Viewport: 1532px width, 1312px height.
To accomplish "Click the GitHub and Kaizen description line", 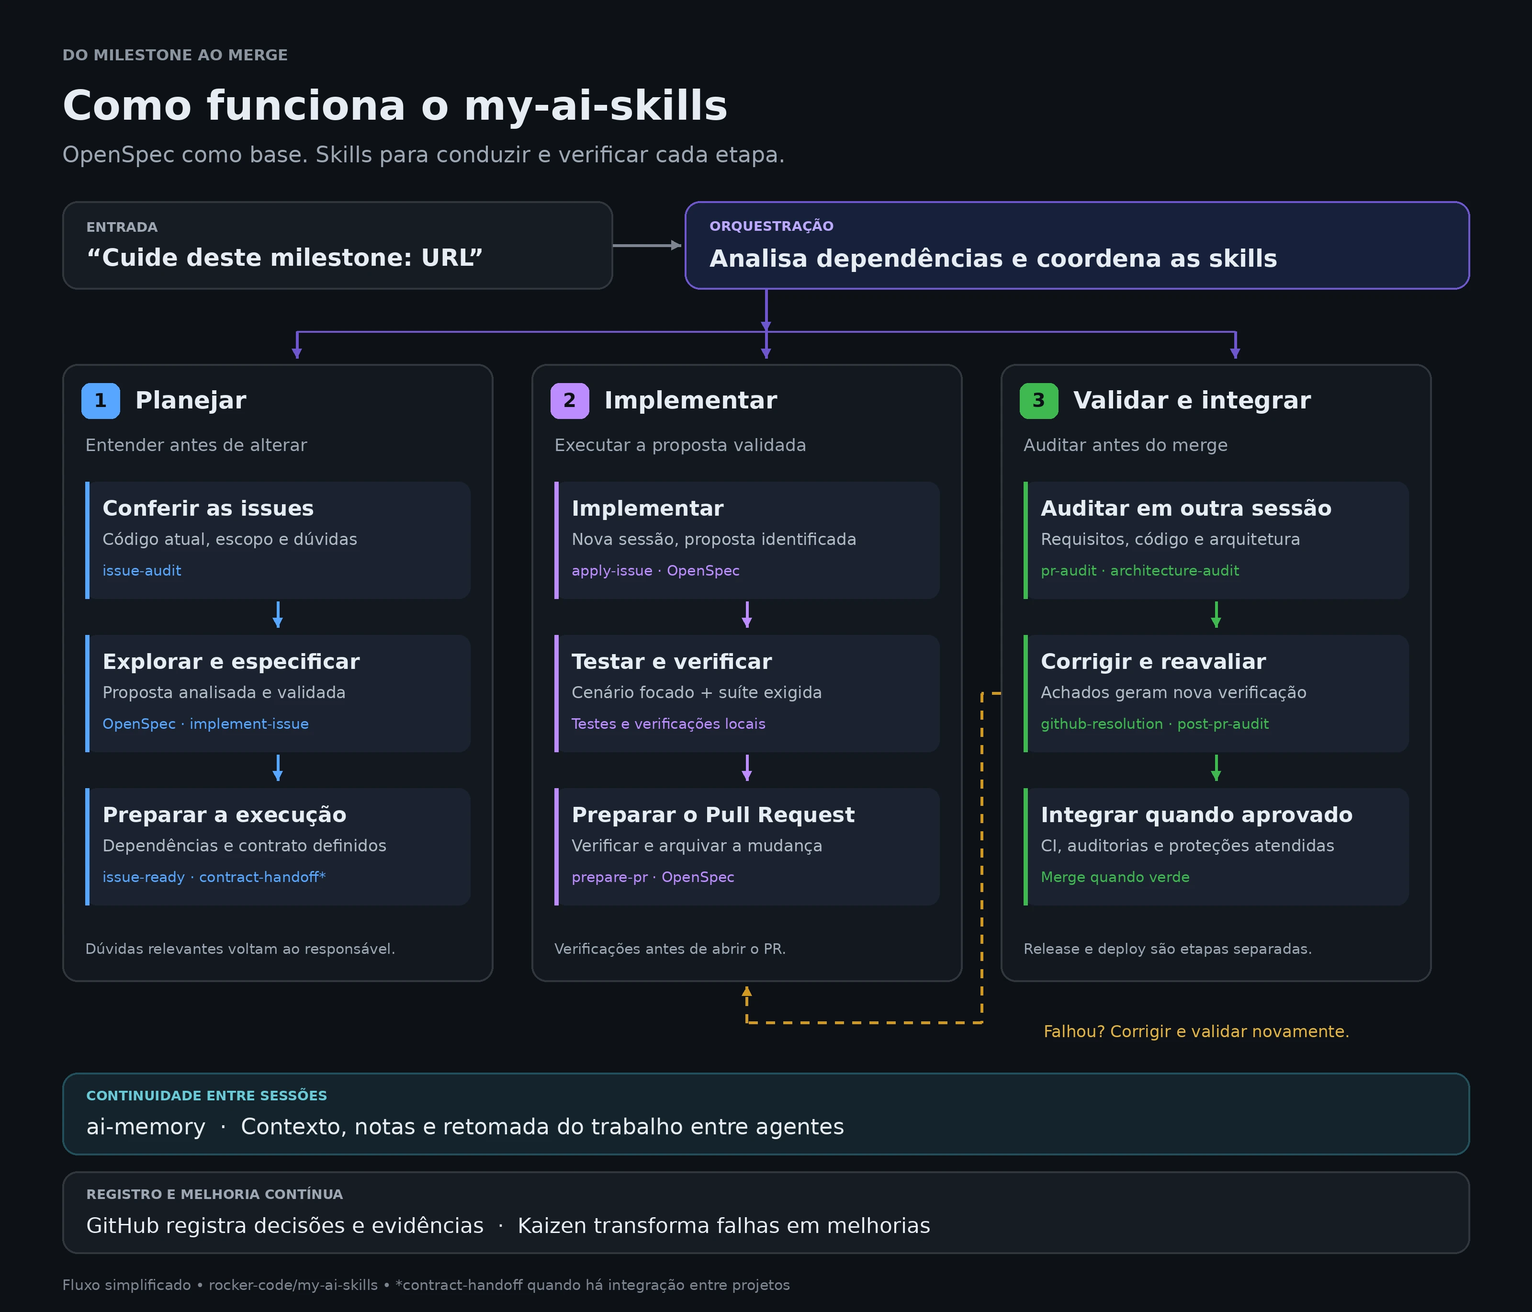I will click(508, 1226).
